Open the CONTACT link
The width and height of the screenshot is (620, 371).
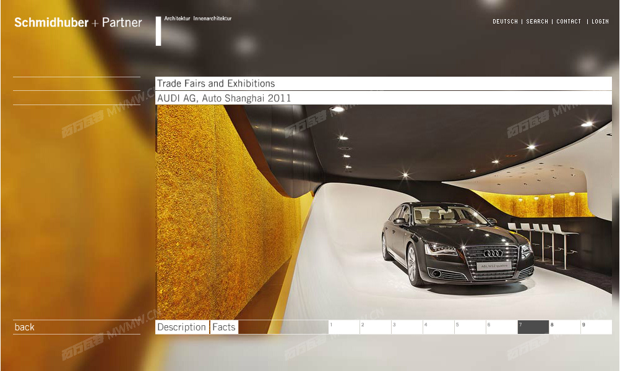(569, 22)
